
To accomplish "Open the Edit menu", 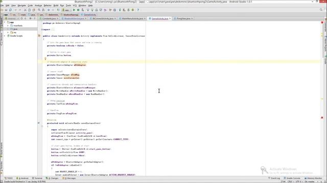I will (8, 6).
